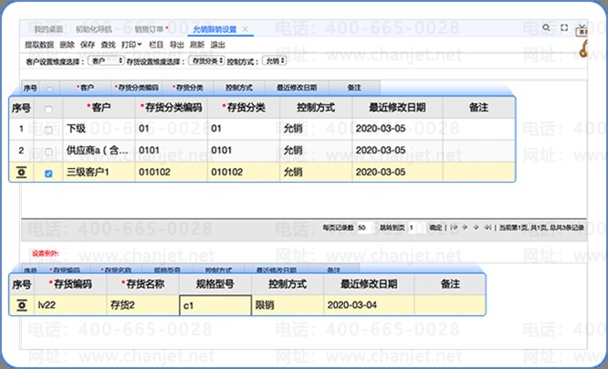Click the row marker icon beside 三级客户1
The height and width of the screenshot is (369, 608).
(21, 172)
